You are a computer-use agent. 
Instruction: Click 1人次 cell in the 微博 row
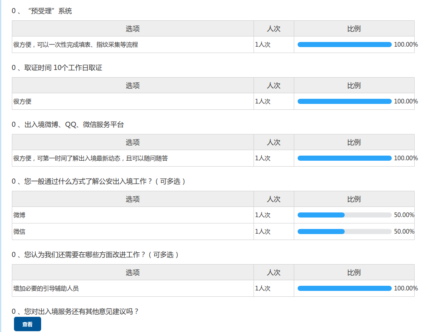point(263,215)
